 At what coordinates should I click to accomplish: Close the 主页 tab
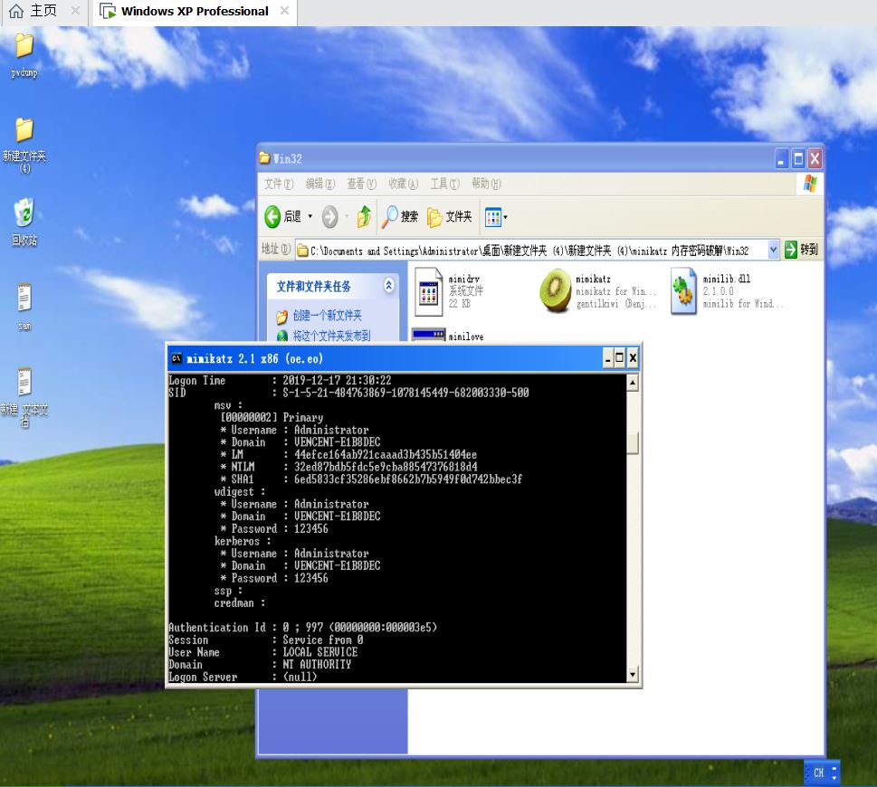click(x=75, y=11)
